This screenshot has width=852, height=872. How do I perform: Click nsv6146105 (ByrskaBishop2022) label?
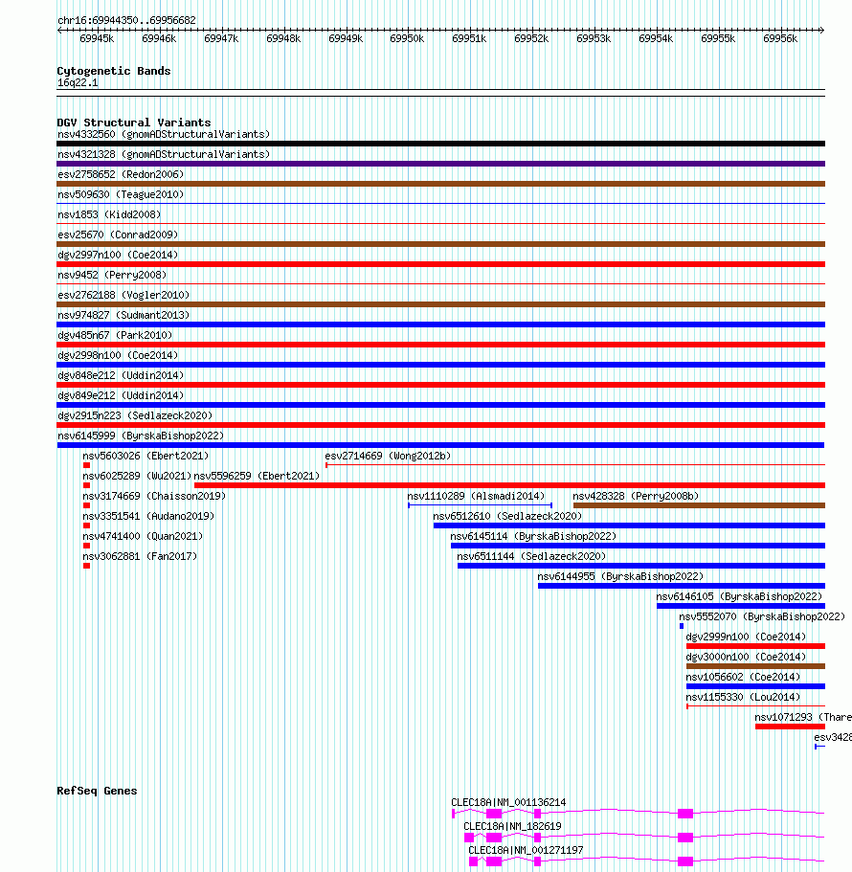739,596
